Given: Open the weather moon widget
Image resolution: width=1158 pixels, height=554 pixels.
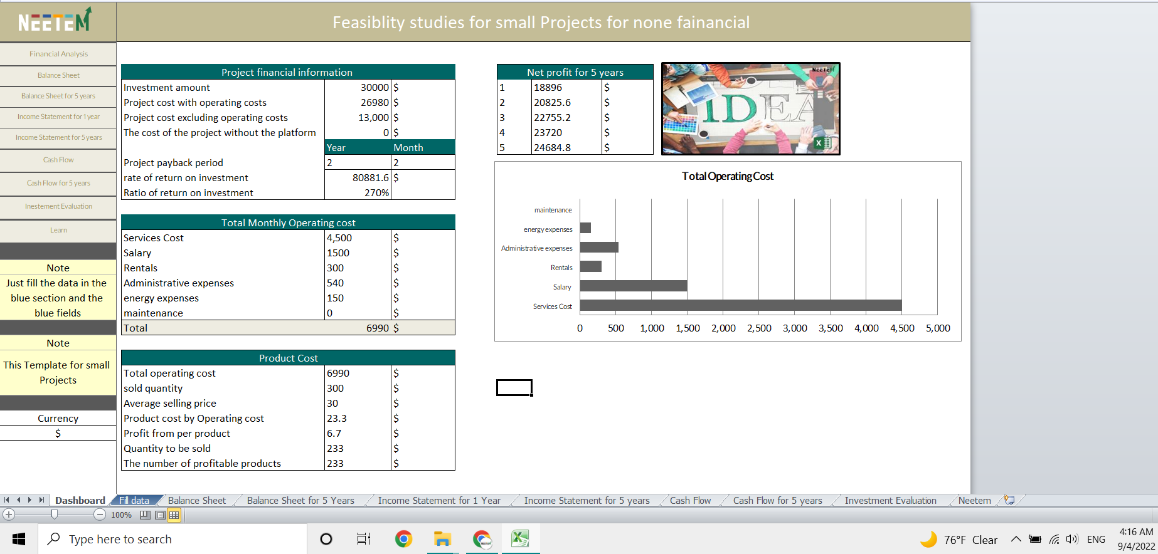Looking at the screenshot, I should click(x=928, y=540).
